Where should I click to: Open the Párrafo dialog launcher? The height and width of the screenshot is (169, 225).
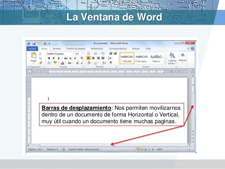[116, 67]
